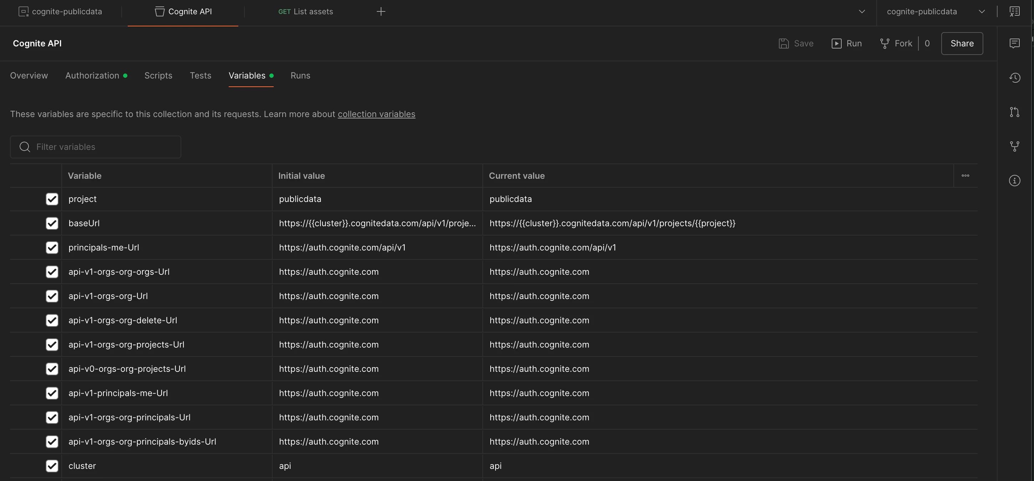Open the history changelog icon

pyautogui.click(x=1014, y=77)
